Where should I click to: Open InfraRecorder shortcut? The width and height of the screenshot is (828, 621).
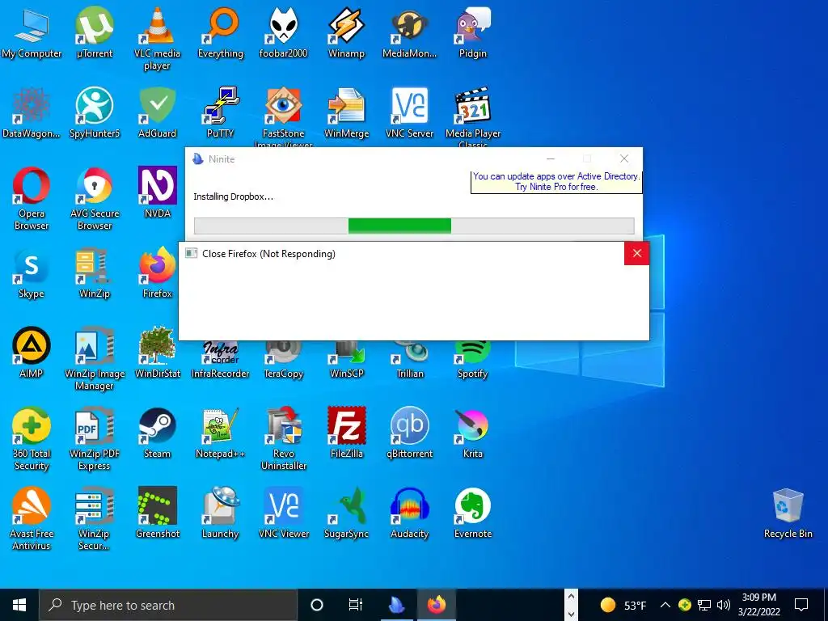[220, 360]
